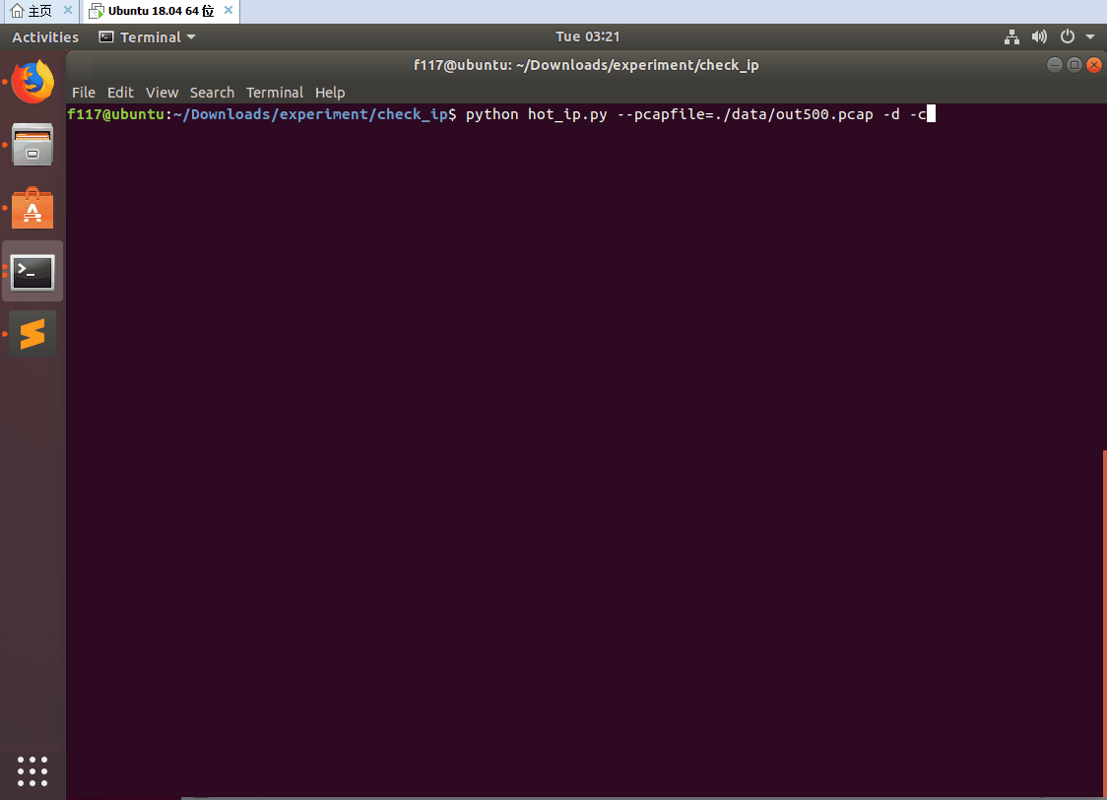Close the Ubuntu 18.04 VM tab
1107x800 pixels.
tap(228, 10)
